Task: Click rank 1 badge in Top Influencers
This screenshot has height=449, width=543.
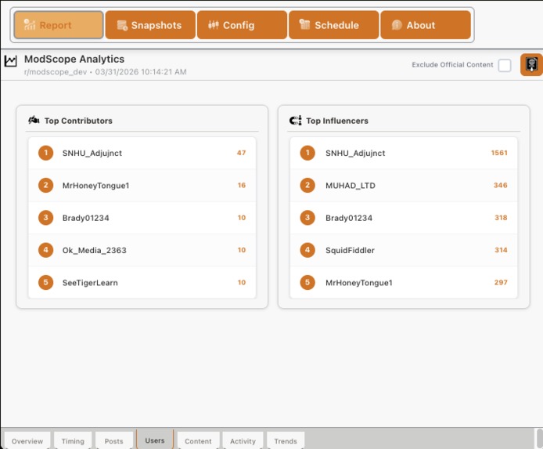Action: point(307,153)
